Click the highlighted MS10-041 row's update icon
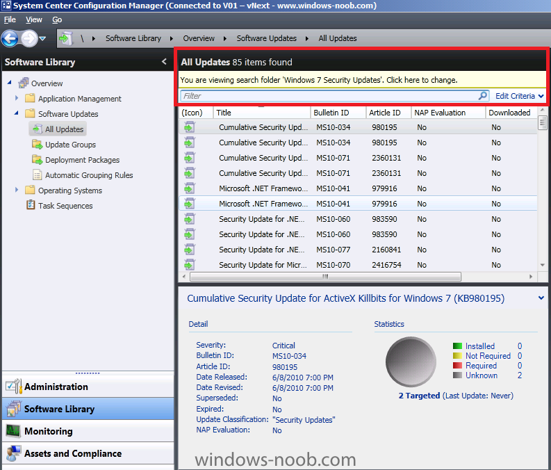The height and width of the screenshot is (470, 551). point(190,203)
